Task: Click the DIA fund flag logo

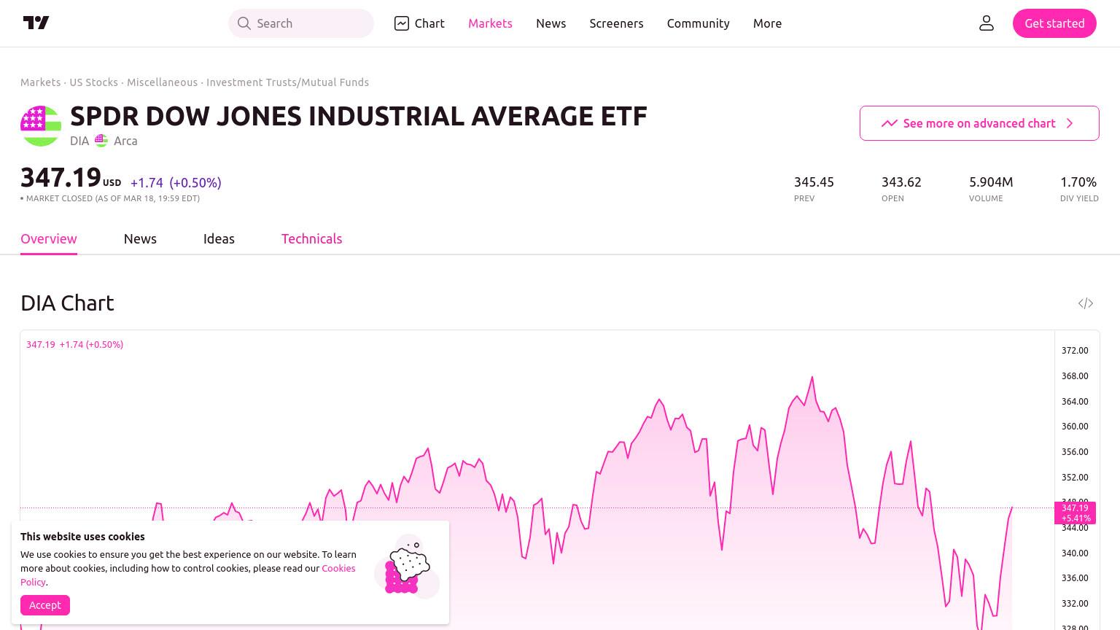Action: (x=41, y=126)
